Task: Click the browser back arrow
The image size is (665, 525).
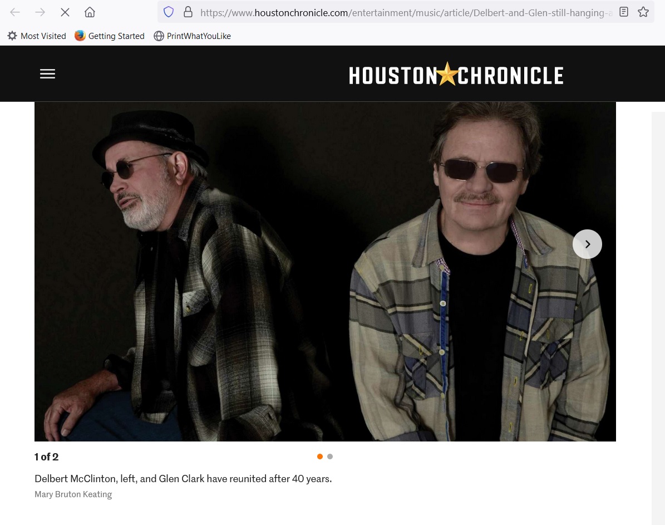Action: point(15,12)
